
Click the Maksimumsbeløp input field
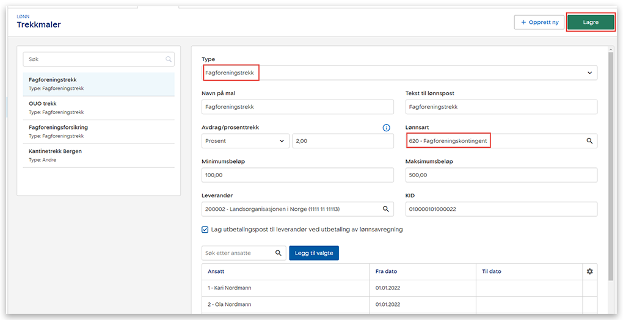tap(501, 175)
